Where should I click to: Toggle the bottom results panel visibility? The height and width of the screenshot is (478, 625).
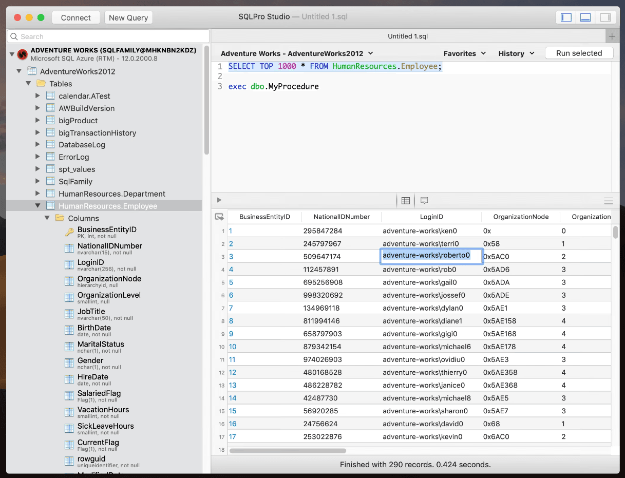click(x=585, y=17)
